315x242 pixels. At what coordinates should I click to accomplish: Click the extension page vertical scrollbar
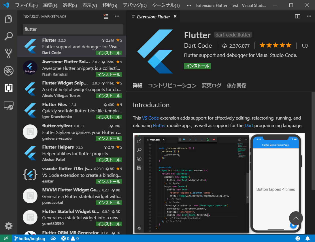tap(313, 141)
